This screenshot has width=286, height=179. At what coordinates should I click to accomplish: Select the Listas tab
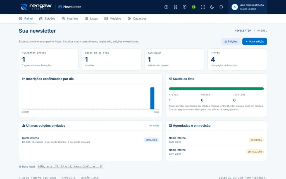pyautogui.click(x=91, y=18)
